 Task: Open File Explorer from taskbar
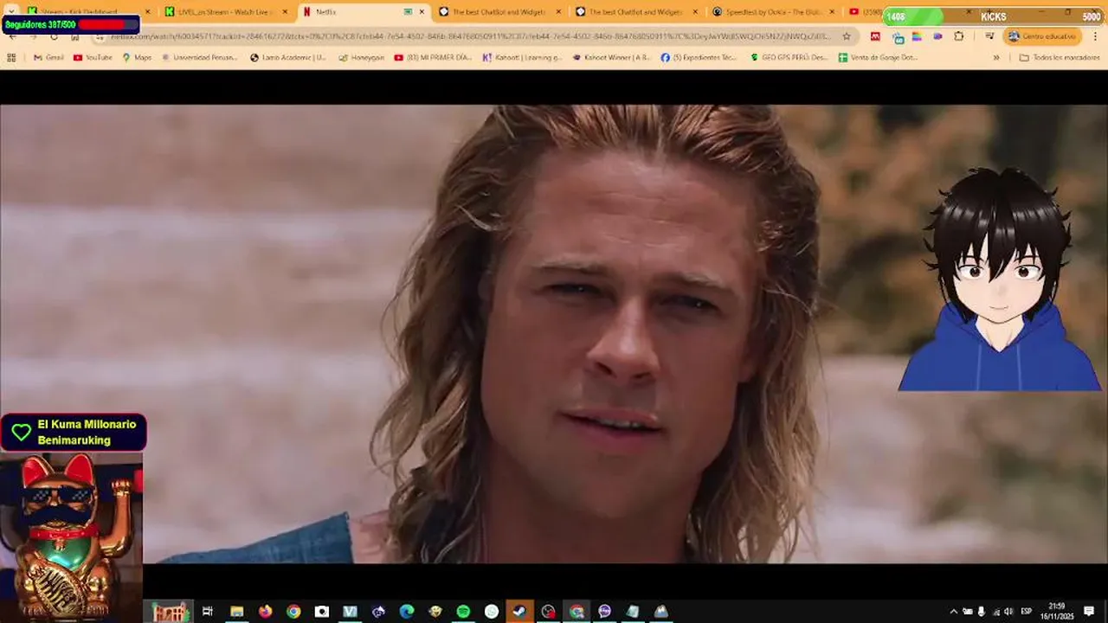point(236,611)
